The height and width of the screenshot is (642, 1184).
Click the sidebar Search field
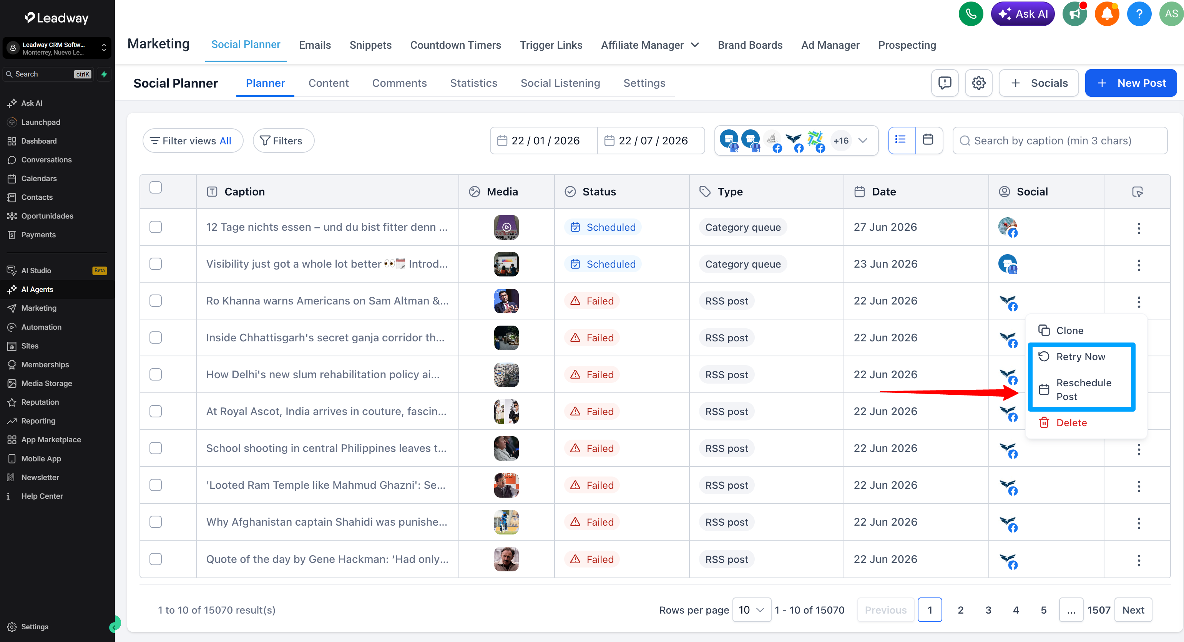[x=48, y=74]
